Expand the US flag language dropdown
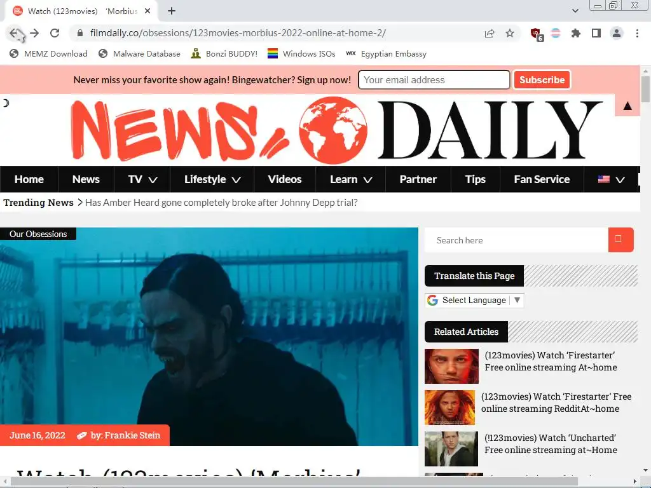 pos(611,179)
